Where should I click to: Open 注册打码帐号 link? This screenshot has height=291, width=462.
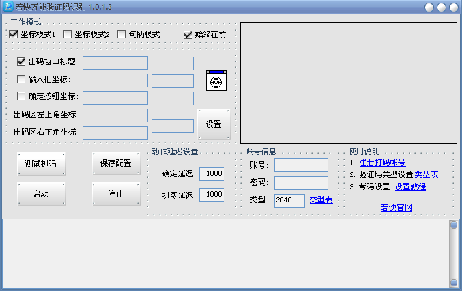point(382,163)
